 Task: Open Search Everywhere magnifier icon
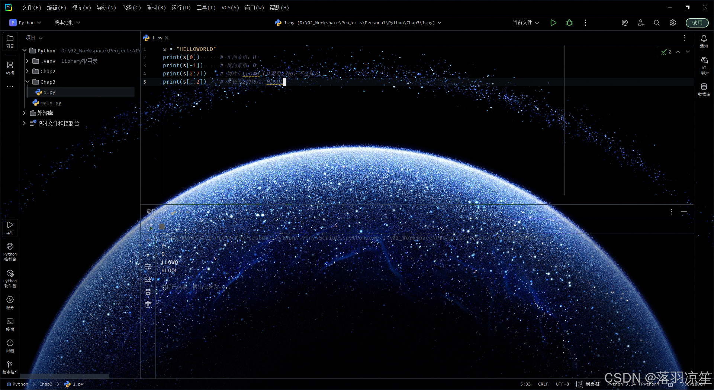click(x=657, y=23)
